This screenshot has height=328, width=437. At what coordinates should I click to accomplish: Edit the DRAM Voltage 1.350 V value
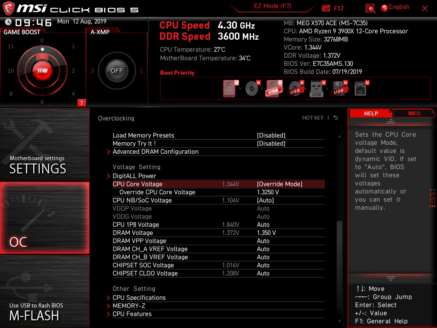[x=266, y=233]
